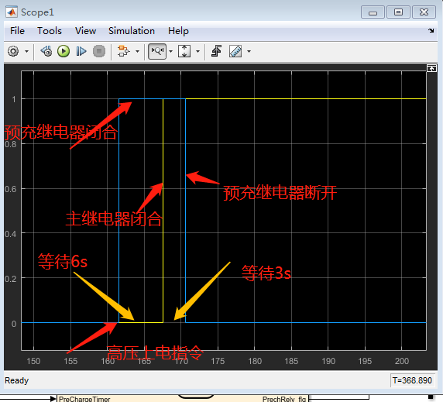Click the 175 x-axis tick label
Viewport: 443px width, 402px height.
pos(218,361)
